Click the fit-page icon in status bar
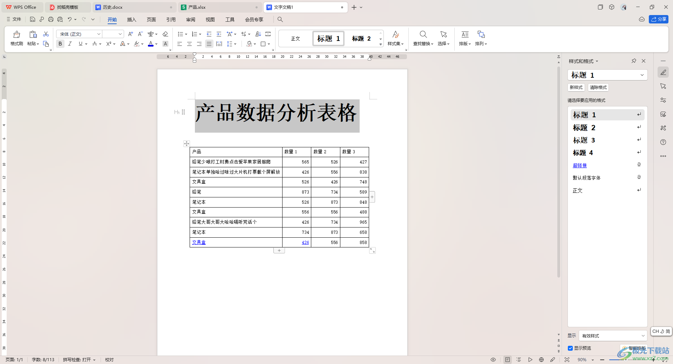The height and width of the screenshot is (364, 673). tap(567, 359)
